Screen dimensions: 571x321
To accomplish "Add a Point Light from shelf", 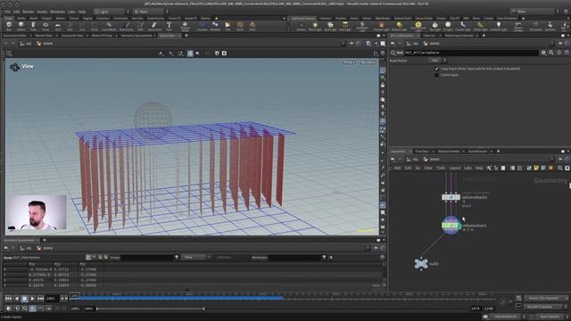I will click(x=315, y=26).
